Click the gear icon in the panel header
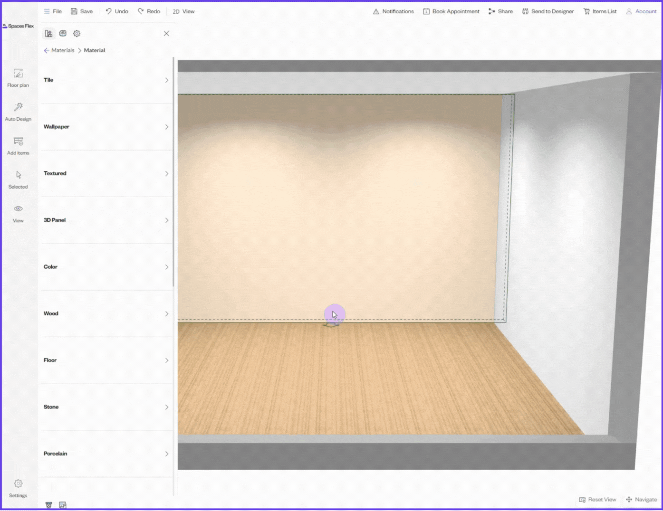Image resolution: width=663 pixels, height=511 pixels. (x=77, y=33)
